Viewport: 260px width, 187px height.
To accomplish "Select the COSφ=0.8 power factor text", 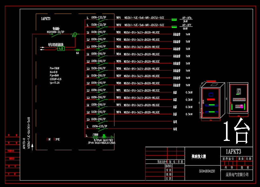I will coord(56,79).
